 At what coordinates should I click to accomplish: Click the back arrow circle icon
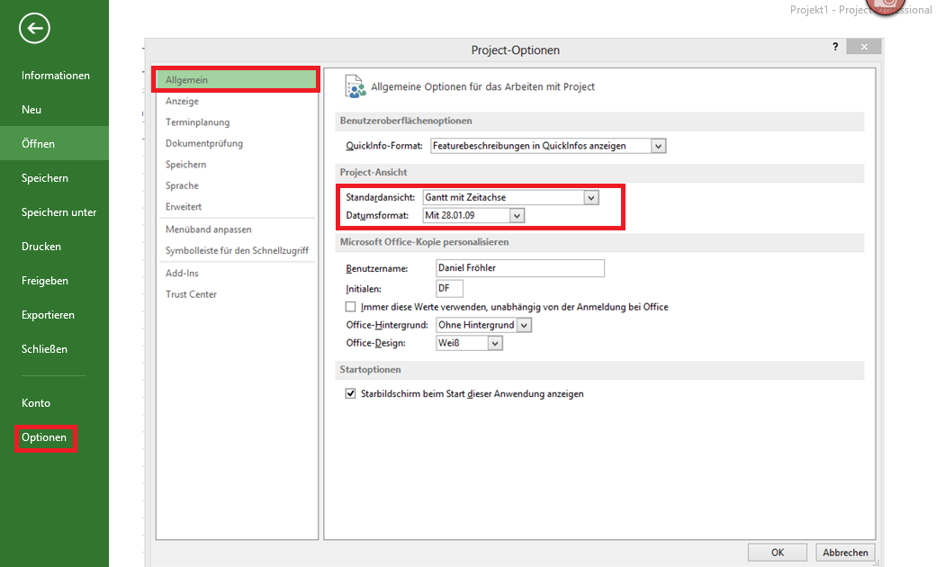coord(34,28)
